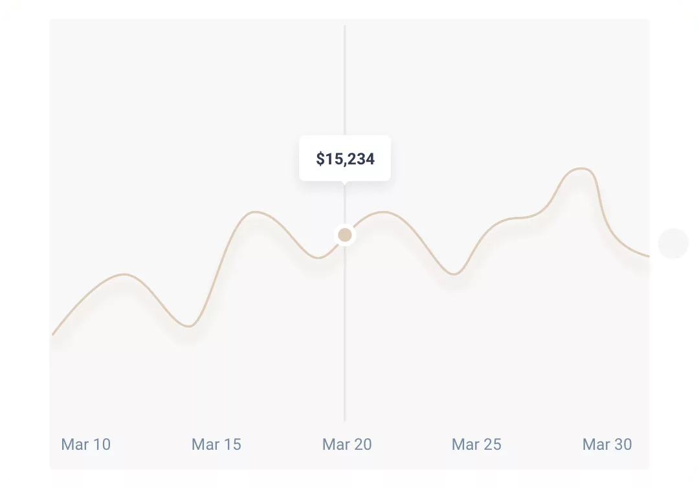The height and width of the screenshot is (488, 699).
Task: Click the vertical crosshair line below marker
Action: coord(345,337)
